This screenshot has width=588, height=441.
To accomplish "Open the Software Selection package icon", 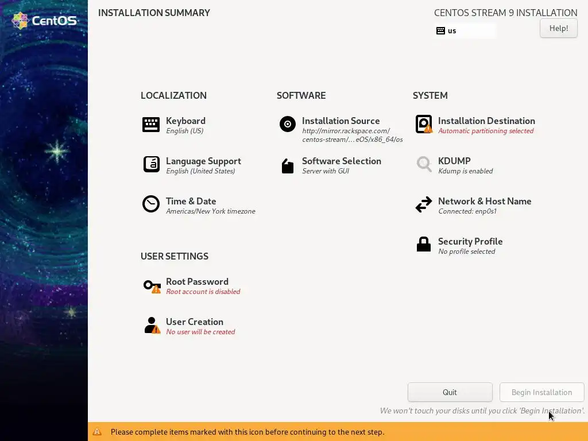I will tap(288, 166).
